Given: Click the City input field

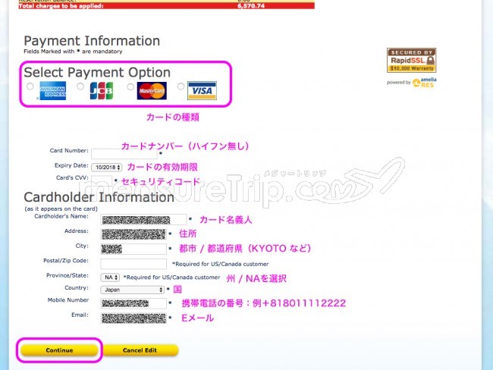Looking at the screenshot, I should (x=133, y=249).
